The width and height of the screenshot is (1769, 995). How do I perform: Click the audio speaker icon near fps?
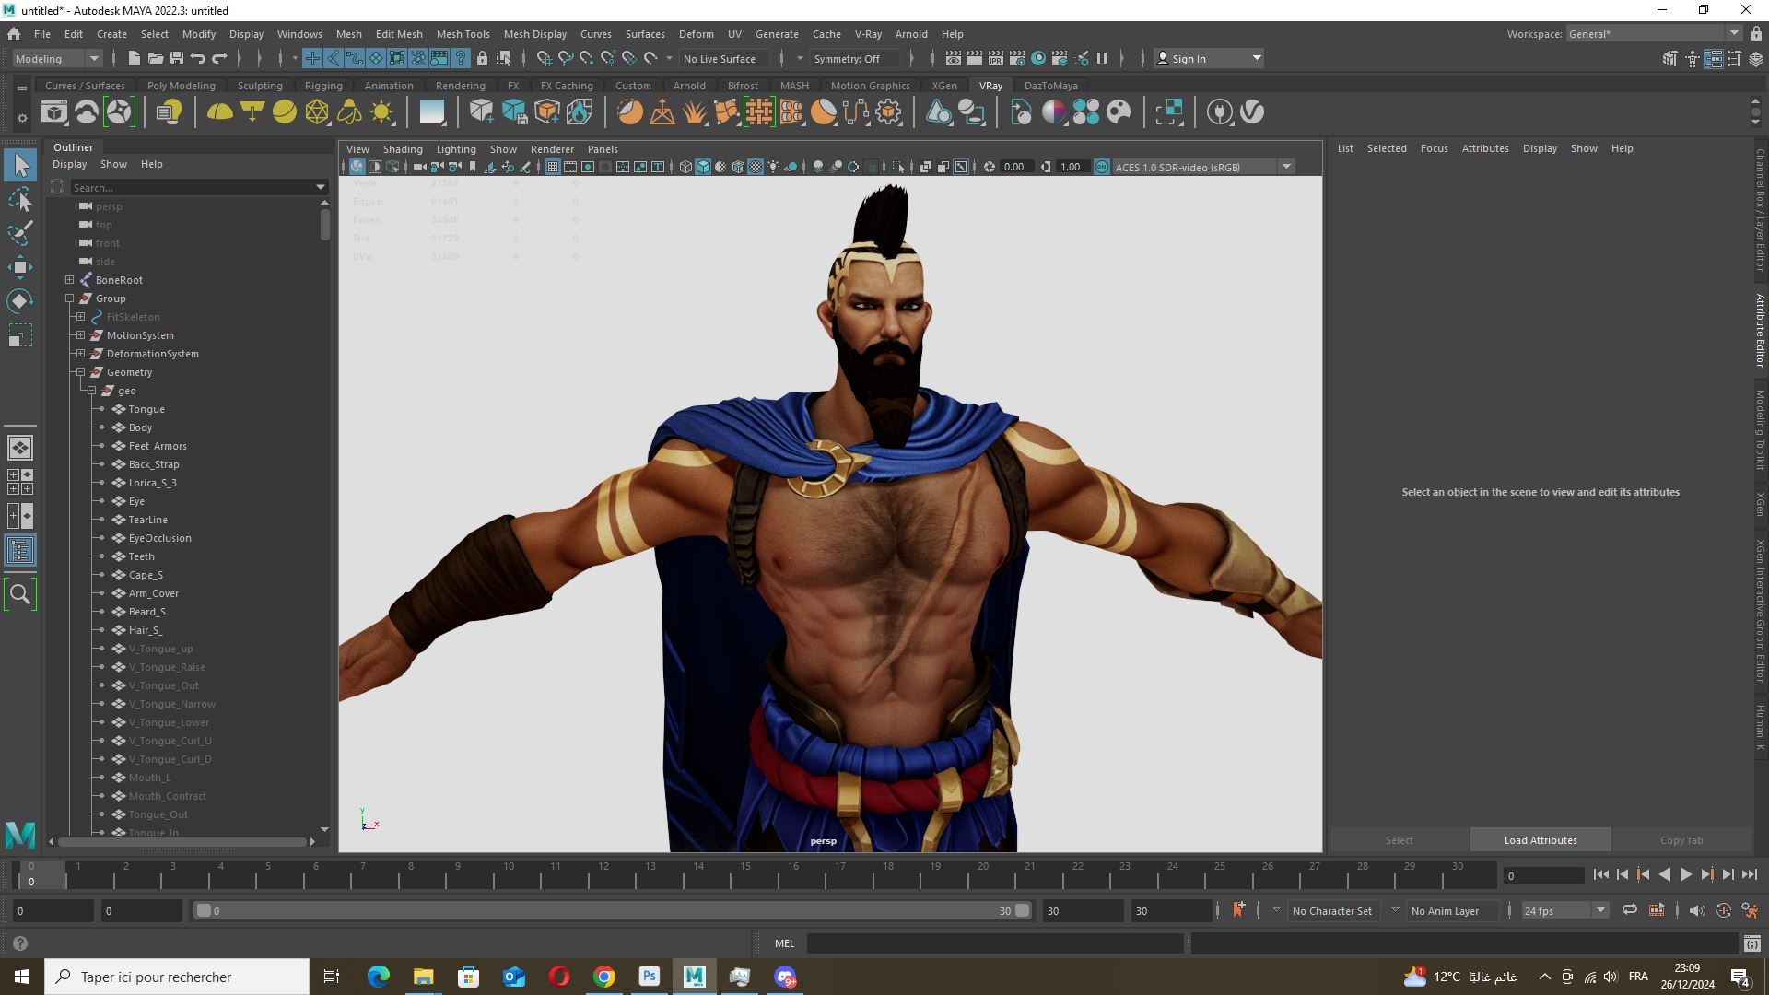(1696, 910)
